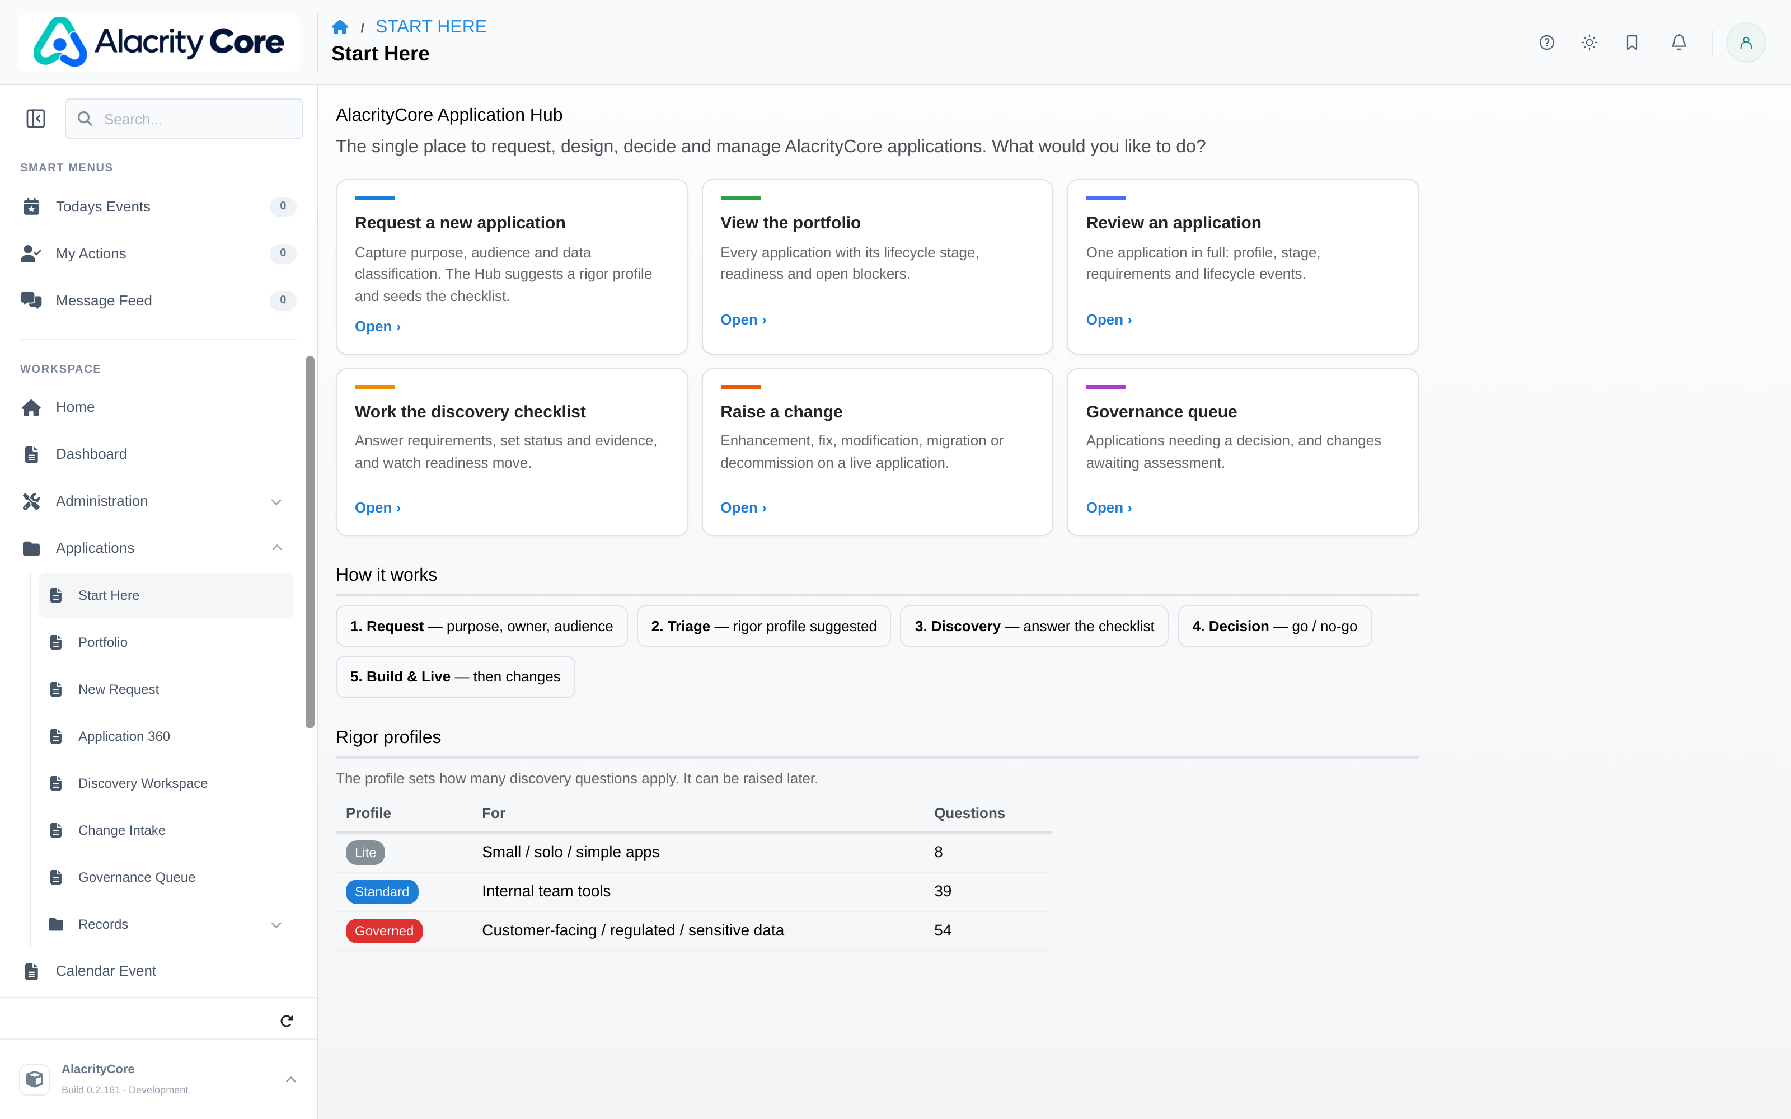
Task: Click the sidebar vertical scrollbar
Action: pos(310,543)
